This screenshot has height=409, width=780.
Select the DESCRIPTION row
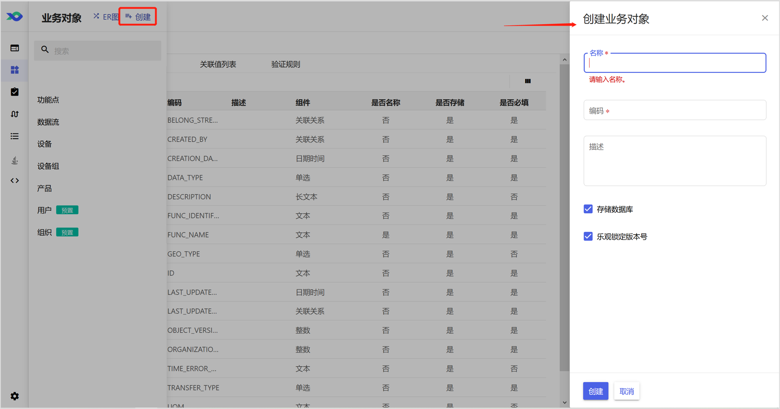[356, 197]
